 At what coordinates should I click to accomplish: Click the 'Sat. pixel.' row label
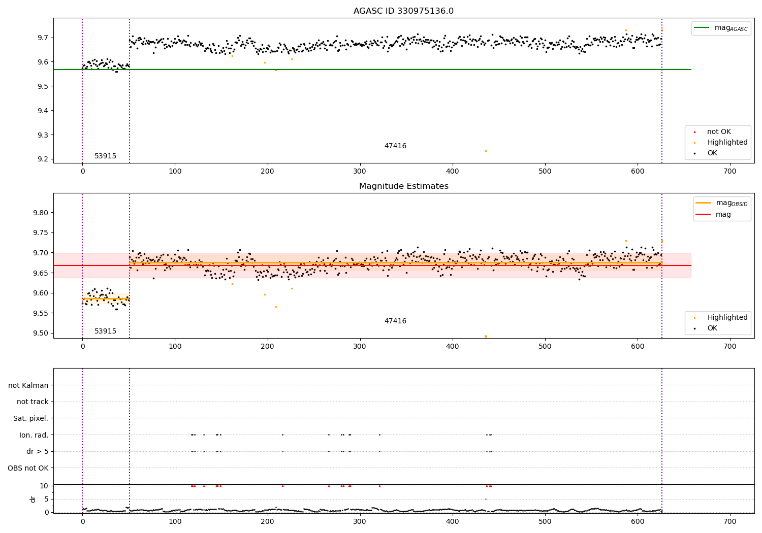31,419
